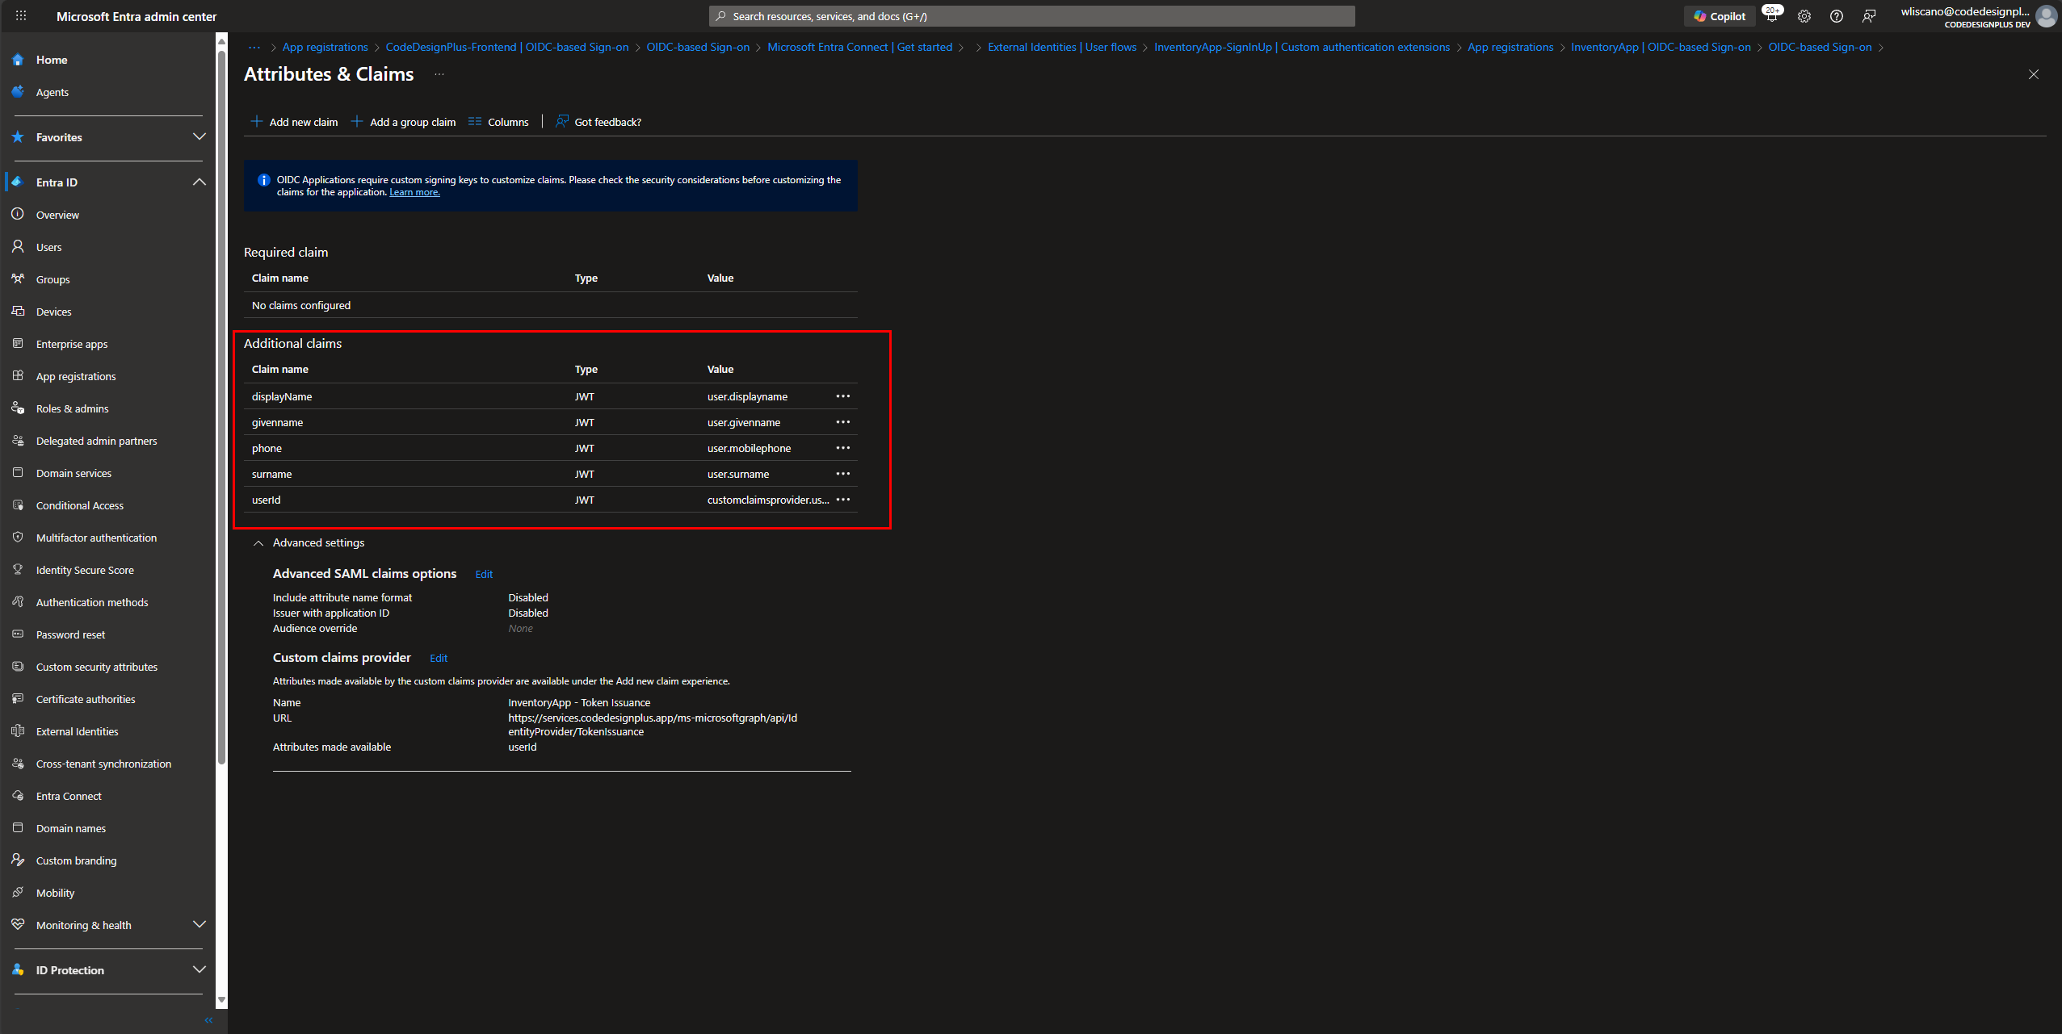Open Authentication methods menu item
Image resolution: width=2062 pixels, height=1034 pixels.
92,602
